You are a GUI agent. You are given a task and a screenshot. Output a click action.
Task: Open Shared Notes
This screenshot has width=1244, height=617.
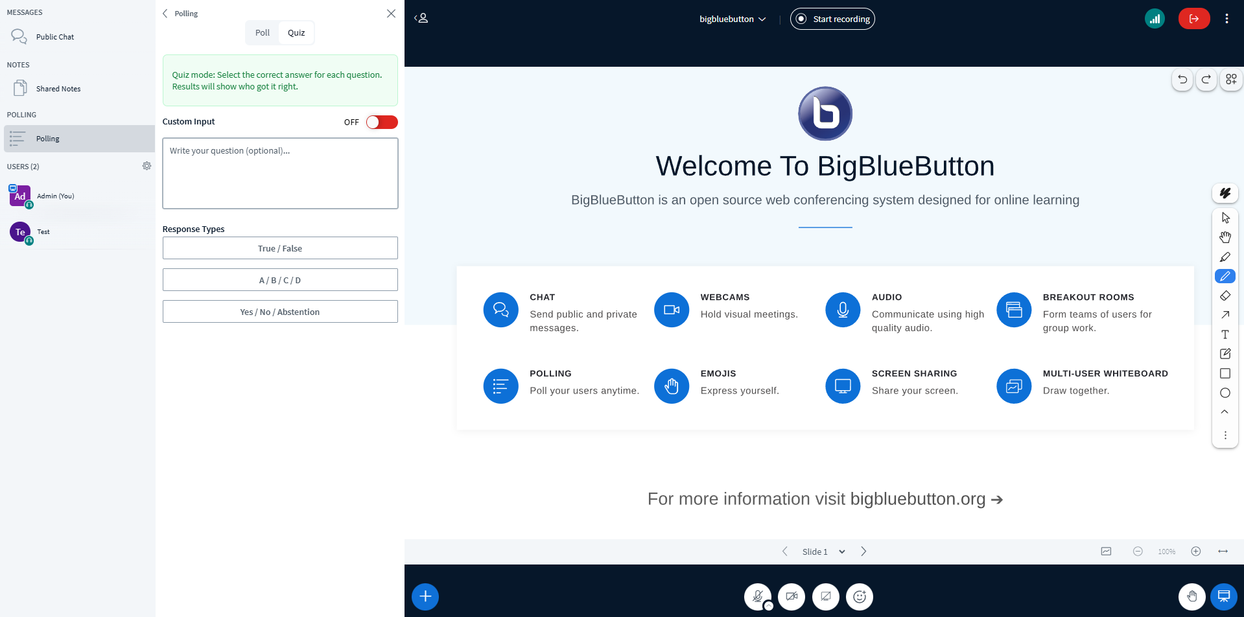[x=78, y=89]
